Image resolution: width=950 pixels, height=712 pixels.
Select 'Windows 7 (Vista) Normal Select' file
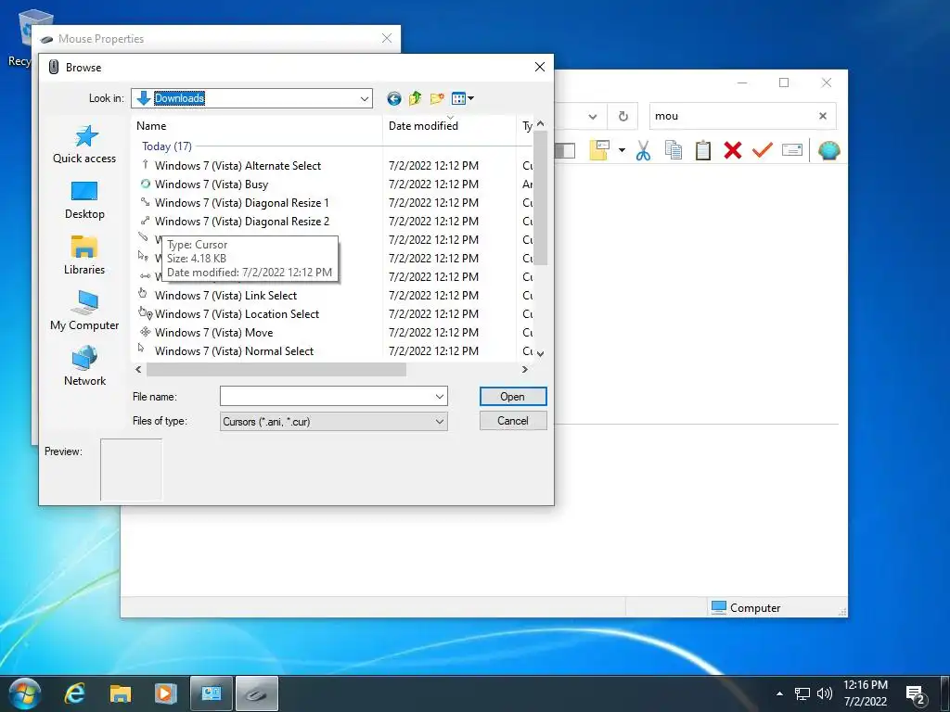click(x=234, y=351)
